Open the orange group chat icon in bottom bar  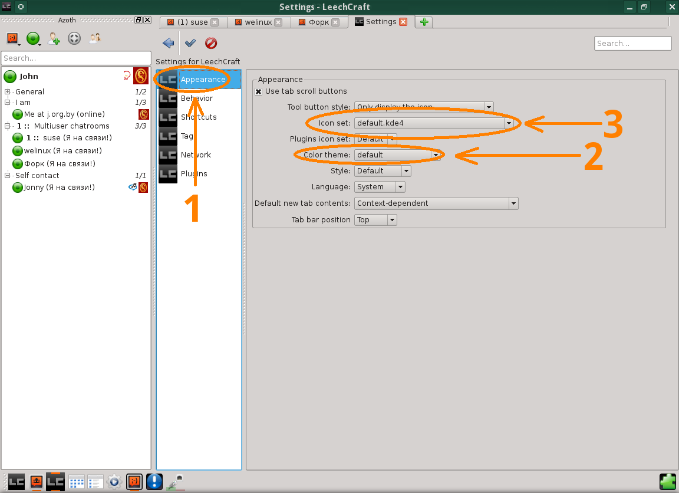pyautogui.click(x=37, y=482)
